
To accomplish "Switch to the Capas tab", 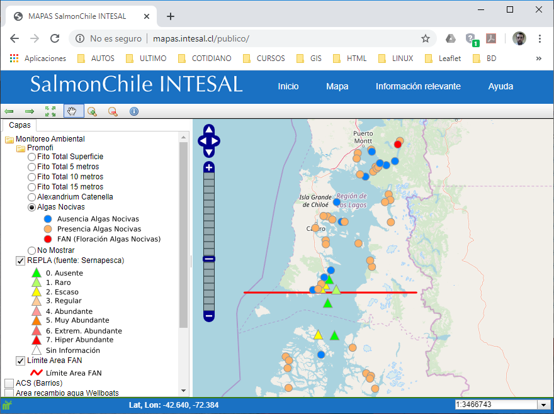I will point(20,125).
